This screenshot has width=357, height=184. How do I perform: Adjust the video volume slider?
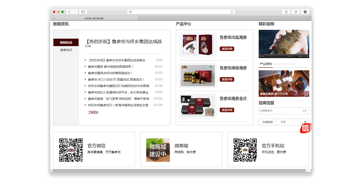pyautogui.click(x=293, y=56)
